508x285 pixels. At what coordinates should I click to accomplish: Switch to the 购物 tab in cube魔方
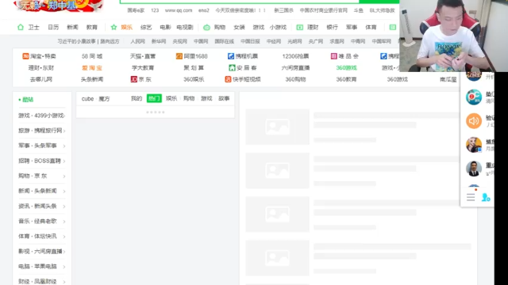coord(189,98)
